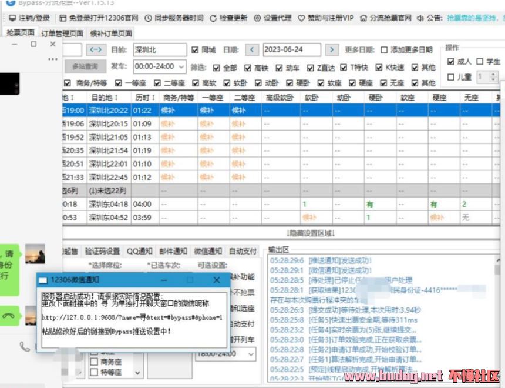Click the 未选22列 group row
The height and width of the screenshot is (388, 505).
point(280,190)
